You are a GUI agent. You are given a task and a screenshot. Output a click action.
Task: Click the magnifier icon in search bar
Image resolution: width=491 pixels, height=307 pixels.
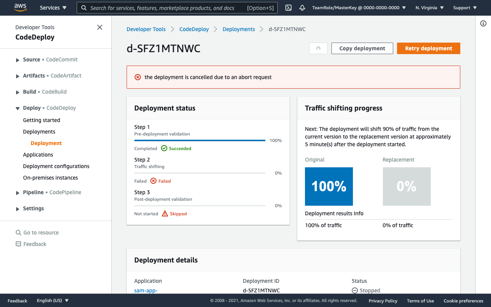84,8
